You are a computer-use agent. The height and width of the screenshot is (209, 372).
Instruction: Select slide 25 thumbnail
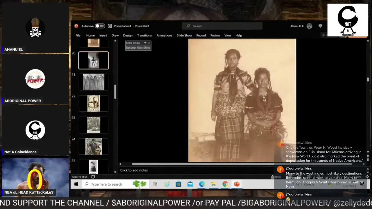[94, 167]
